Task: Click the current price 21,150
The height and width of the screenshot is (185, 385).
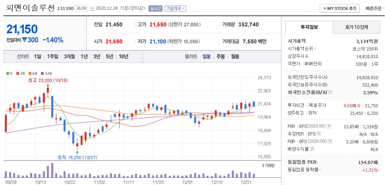Action: [x=22, y=29]
